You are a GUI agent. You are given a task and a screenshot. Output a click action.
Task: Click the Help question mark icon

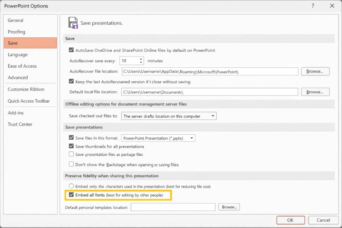point(313,6)
